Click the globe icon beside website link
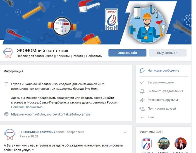 pyautogui.click(x=6, y=114)
